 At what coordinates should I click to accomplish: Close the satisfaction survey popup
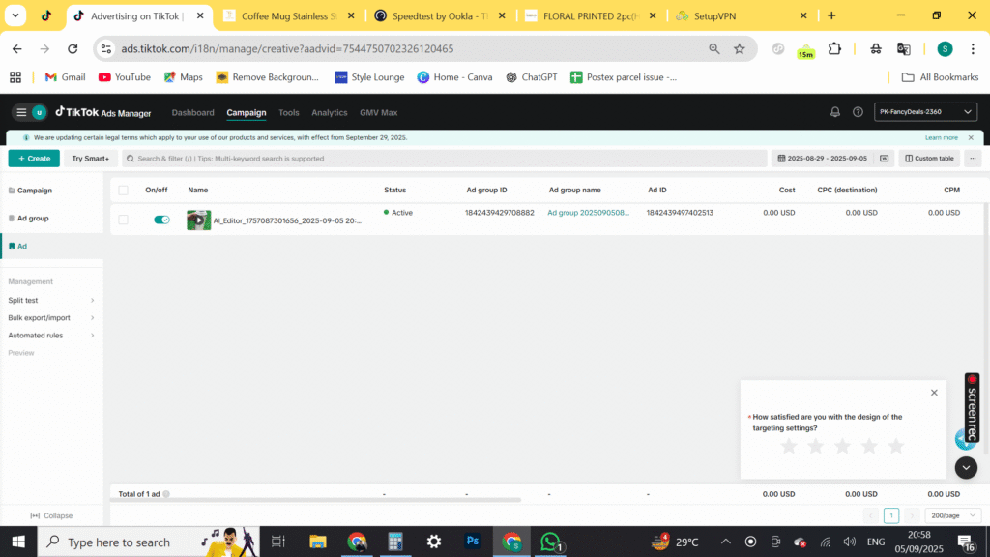pyautogui.click(x=934, y=393)
